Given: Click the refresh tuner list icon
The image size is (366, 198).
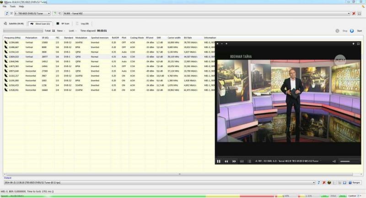Looking at the screenshot, I should pos(6,13).
